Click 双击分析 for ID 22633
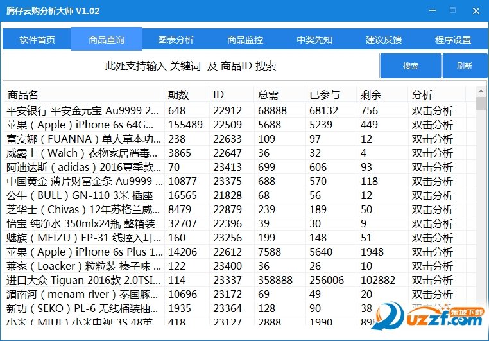Screen dimensions: 489x341 click(433, 139)
